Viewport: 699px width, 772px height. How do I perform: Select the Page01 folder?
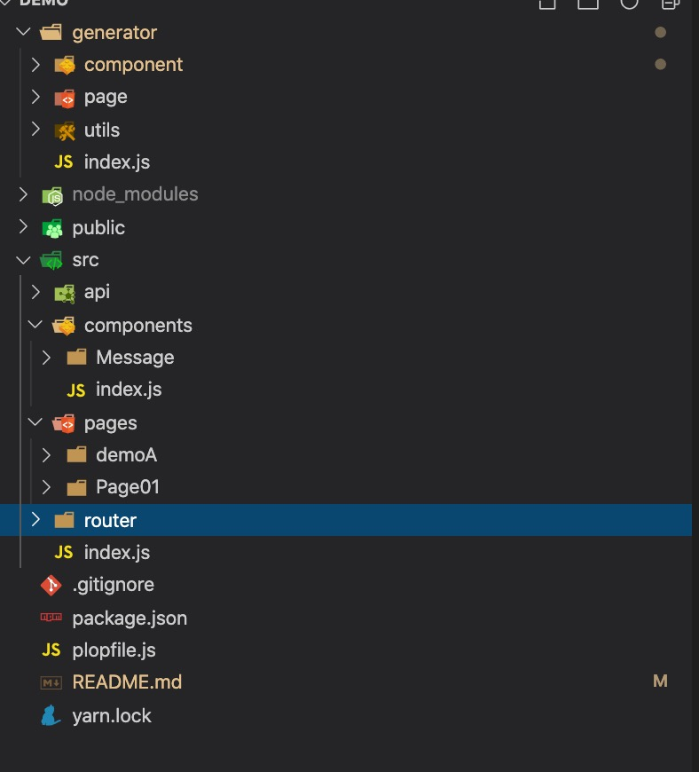pos(128,487)
